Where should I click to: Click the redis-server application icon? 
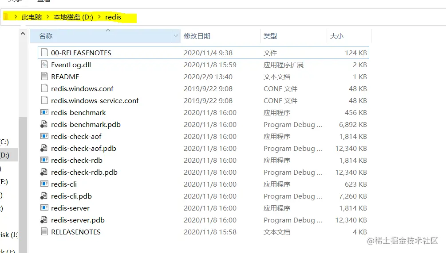point(44,207)
